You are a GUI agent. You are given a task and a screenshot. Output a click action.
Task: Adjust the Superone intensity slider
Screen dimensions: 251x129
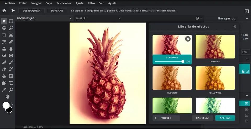pos(183,62)
